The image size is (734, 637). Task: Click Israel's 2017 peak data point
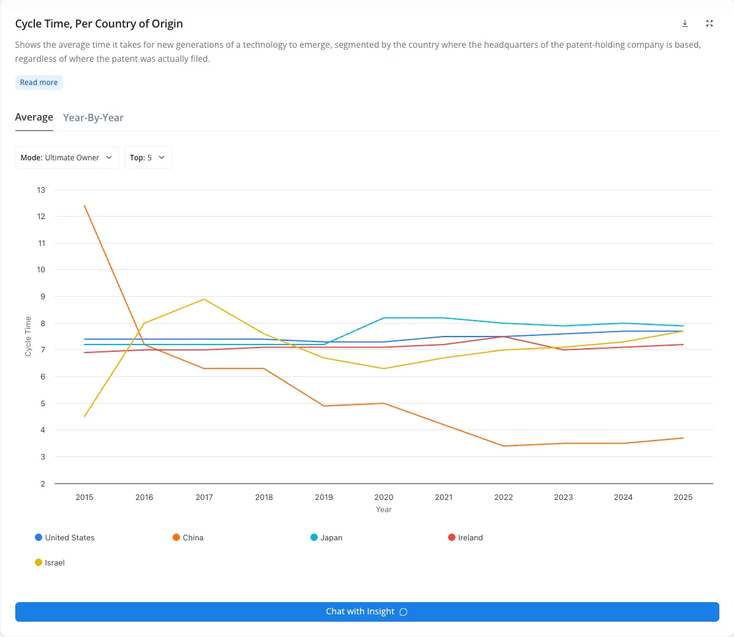[x=204, y=299]
